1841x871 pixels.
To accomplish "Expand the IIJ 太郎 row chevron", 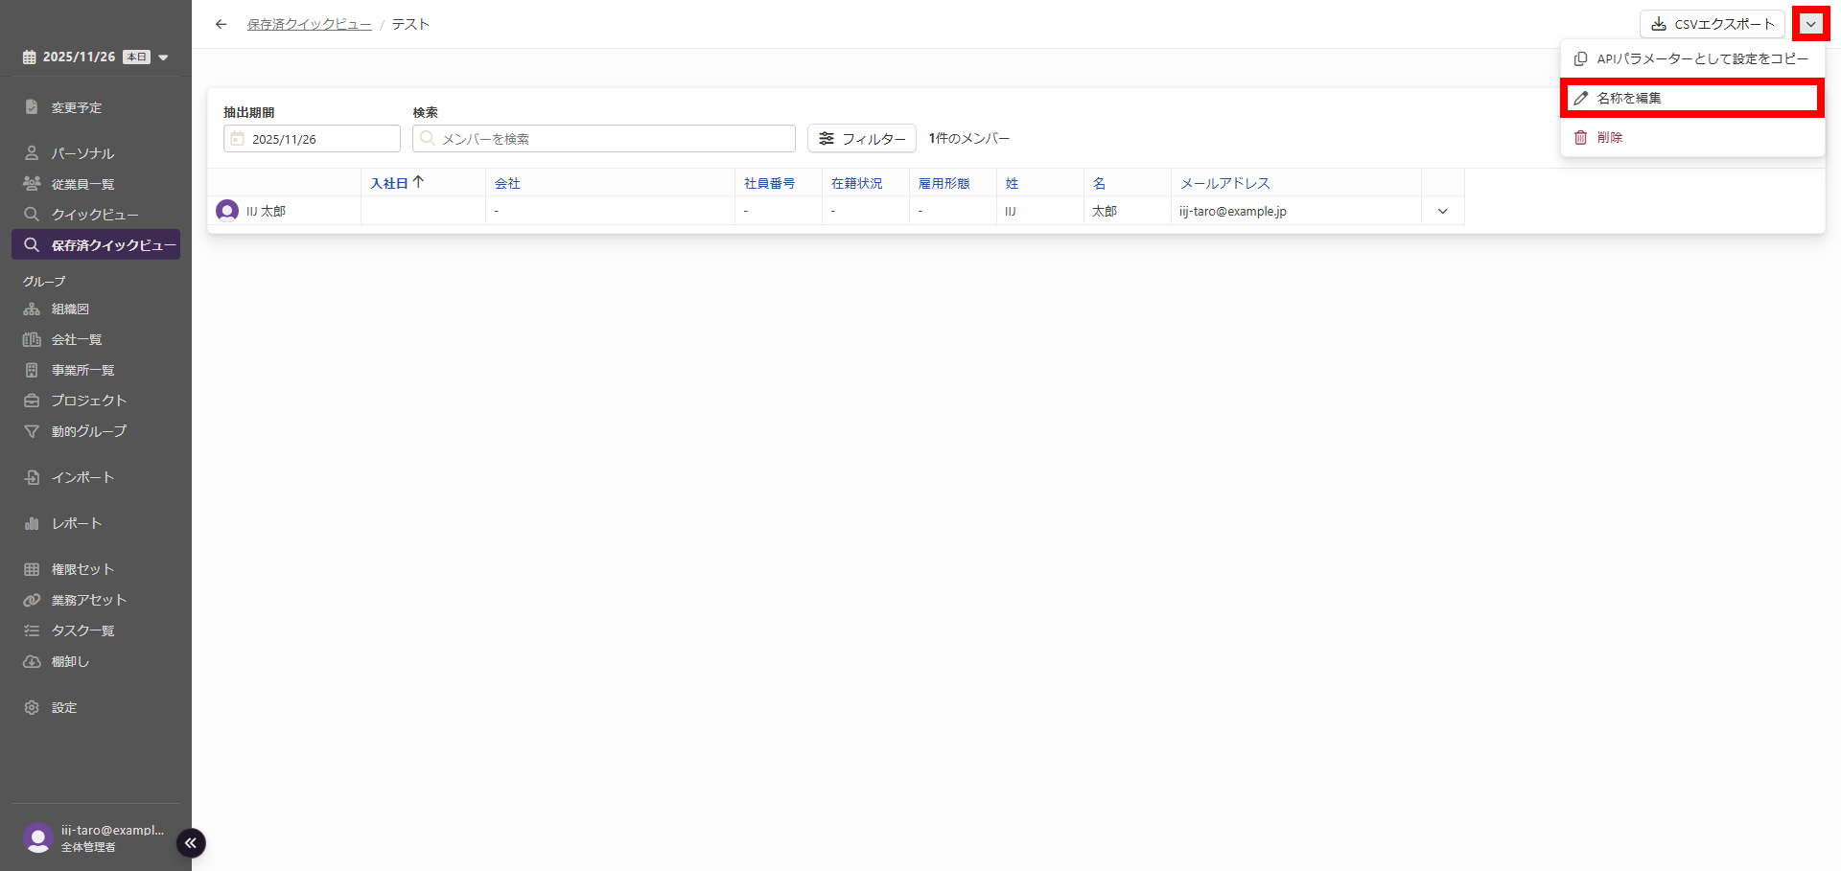I will [1442, 211].
